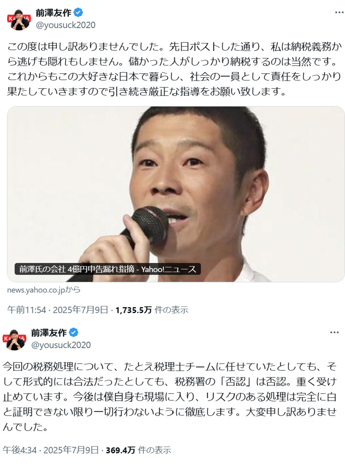Click the first tweet's apology text body
Image resolution: width=345 pixels, height=466 pixels.
(174, 69)
